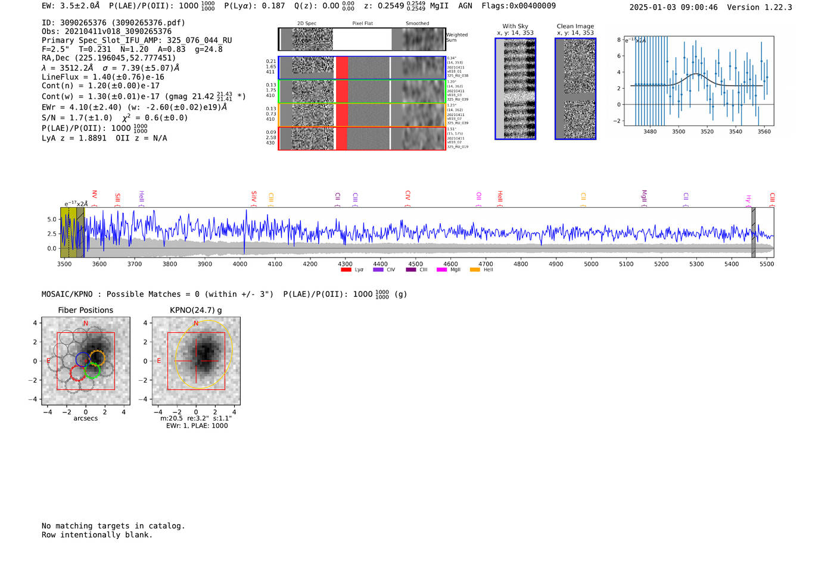Screen dimensions: 834x567
Task: Click the 'EWr: 1, PLAE: 1000' caption
Action: click(x=197, y=426)
